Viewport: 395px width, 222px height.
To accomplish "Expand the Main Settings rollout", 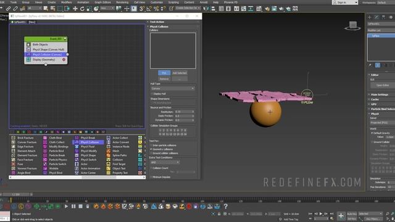I will click(380, 94).
